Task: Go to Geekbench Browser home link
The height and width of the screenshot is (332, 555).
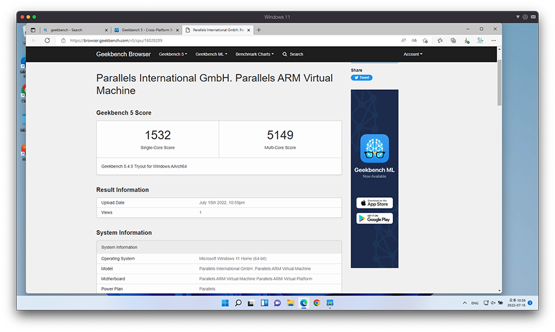Action: [x=123, y=54]
